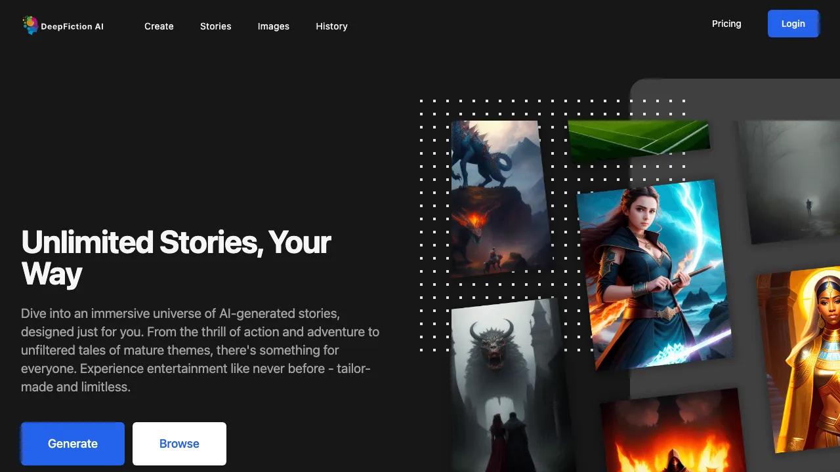
Task: Select the sorceress with lightning staff image
Action: 654,274
